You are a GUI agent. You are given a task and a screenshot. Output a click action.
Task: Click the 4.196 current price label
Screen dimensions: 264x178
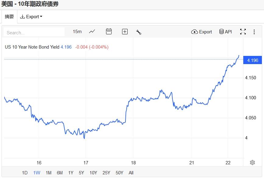point(252,60)
